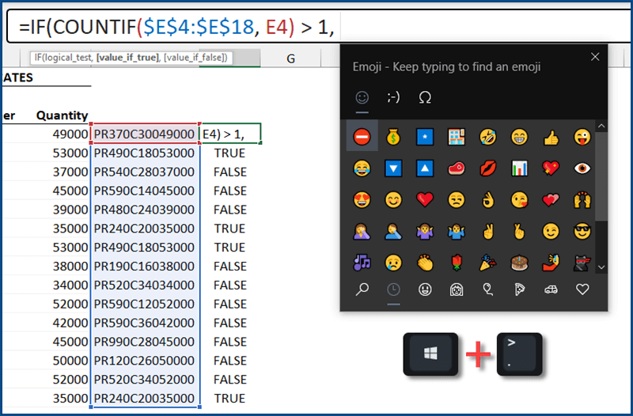Open the Omega symbols tab
Image resolution: width=633 pixels, height=416 pixels.
(x=425, y=98)
